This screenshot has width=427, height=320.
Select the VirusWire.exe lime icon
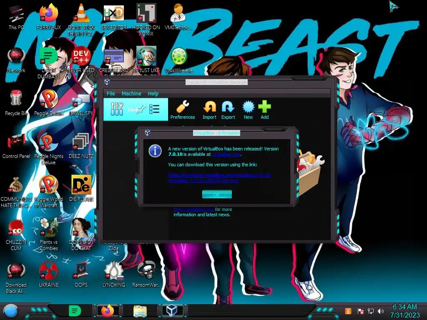(178, 60)
